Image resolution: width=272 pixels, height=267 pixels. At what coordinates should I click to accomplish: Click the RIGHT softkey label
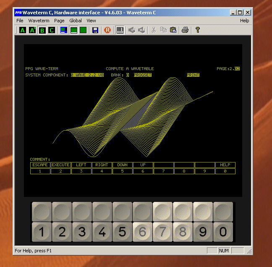(x=102, y=165)
